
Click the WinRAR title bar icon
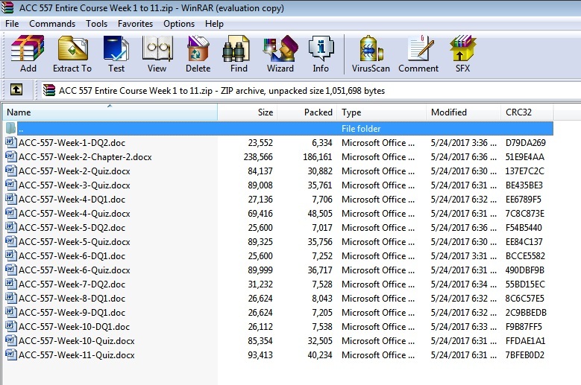pyautogui.click(x=7, y=7)
